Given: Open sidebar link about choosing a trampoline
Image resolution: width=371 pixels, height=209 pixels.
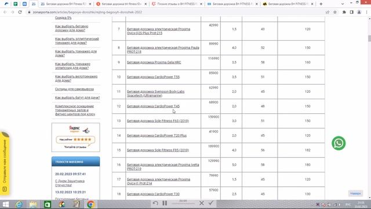Looking at the screenshot, I should (x=77, y=98).
